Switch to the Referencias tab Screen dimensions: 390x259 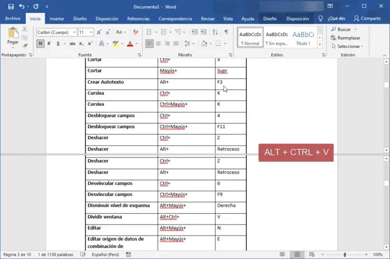tap(138, 18)
